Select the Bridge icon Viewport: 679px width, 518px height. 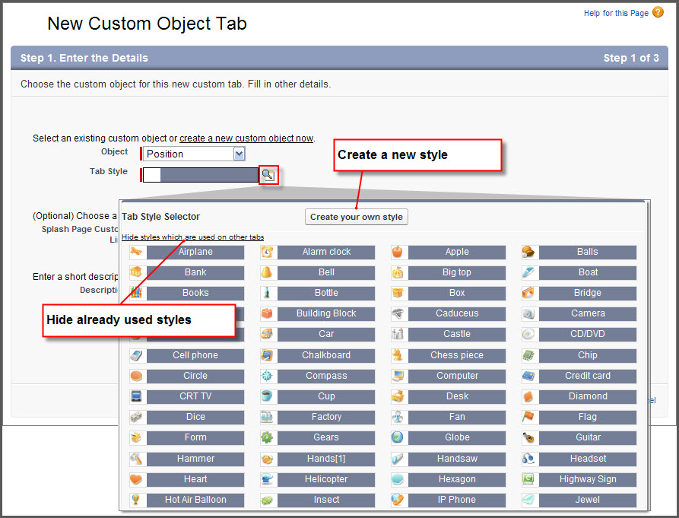(528, 293)
